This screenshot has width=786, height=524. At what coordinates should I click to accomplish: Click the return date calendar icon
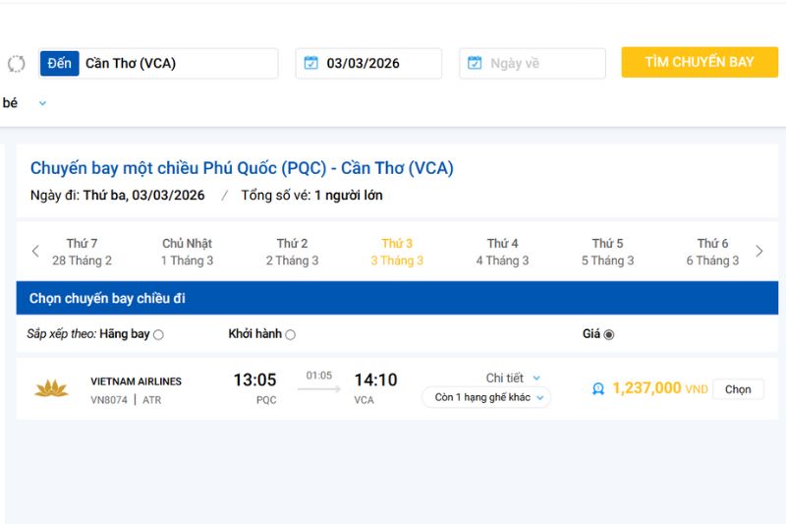coord(475,63)
